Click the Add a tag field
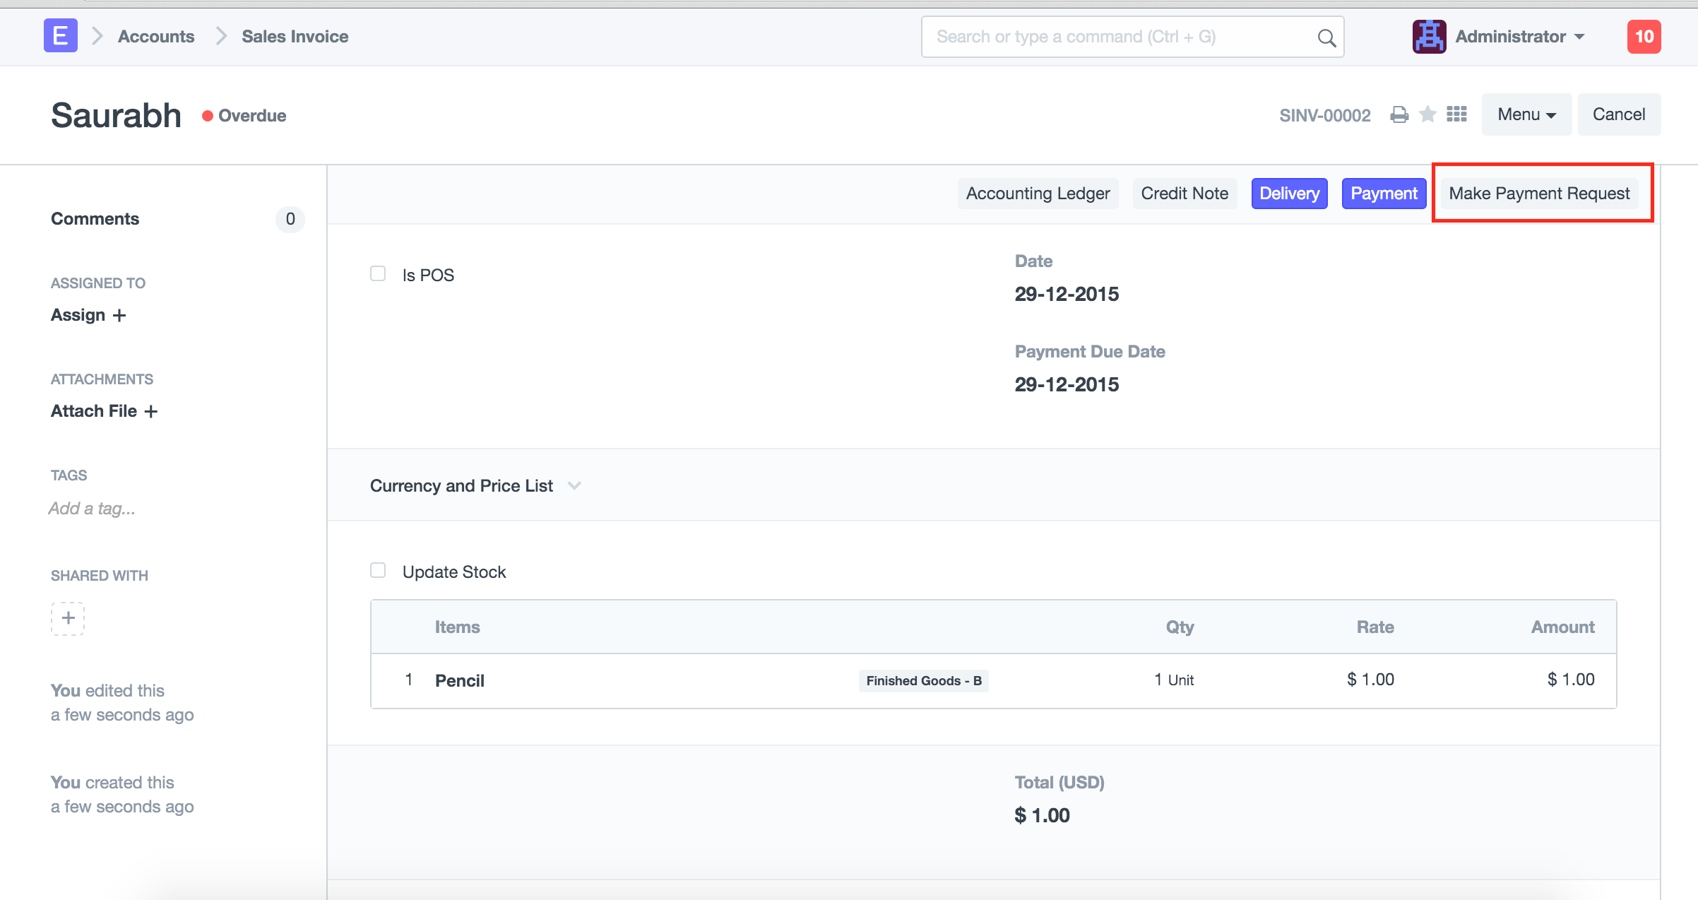Viewport: 1698px width, 900px height. tap(92, 509)
